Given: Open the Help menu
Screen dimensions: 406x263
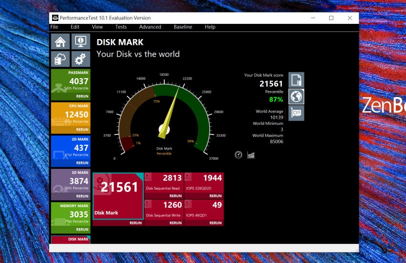Looking at the screenshot, I should 210,27.
